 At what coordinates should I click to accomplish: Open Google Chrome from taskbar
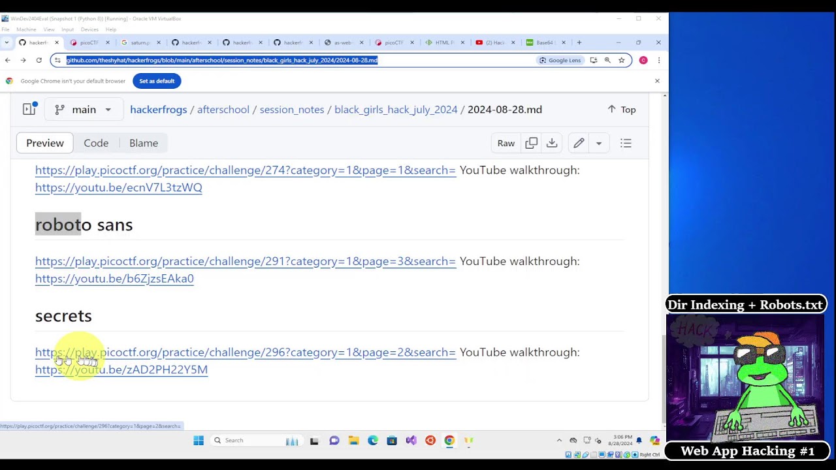click(449, 441)
